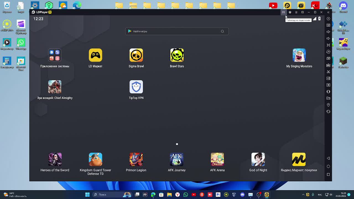Click the magnifier icon in search bar

[x=222, y=31]
